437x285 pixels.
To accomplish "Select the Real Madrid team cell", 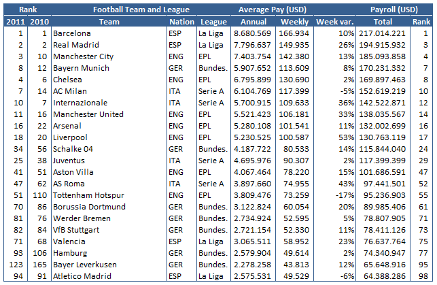I will [75, 44].
